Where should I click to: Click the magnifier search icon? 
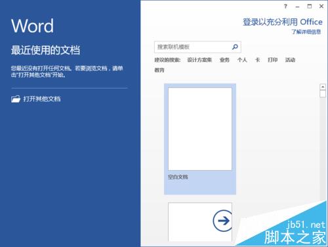235,47
